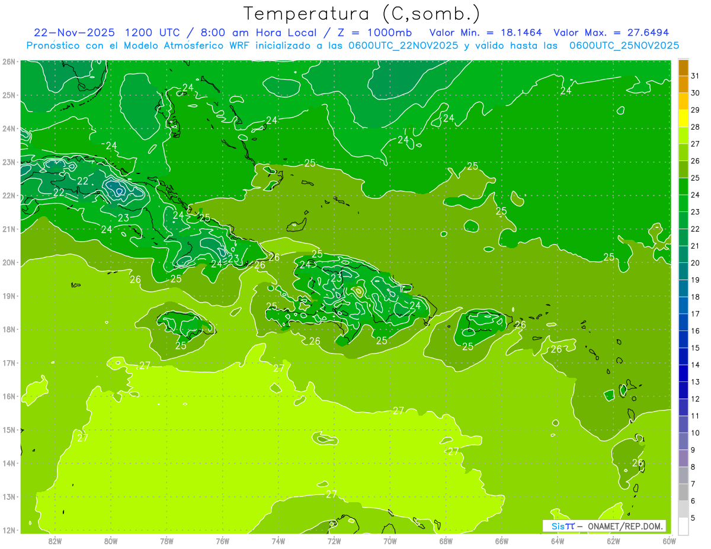
Task: Click the latitude label "26N"
Action: pyautogui.click(x=9, y=62)
